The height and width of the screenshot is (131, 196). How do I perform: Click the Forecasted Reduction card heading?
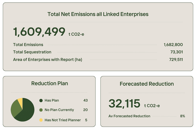click(x=147, y=84)
